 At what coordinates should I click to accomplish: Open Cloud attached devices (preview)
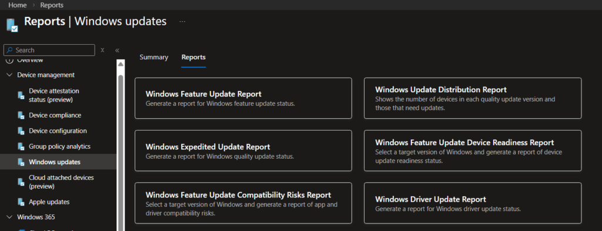(58, 182)
